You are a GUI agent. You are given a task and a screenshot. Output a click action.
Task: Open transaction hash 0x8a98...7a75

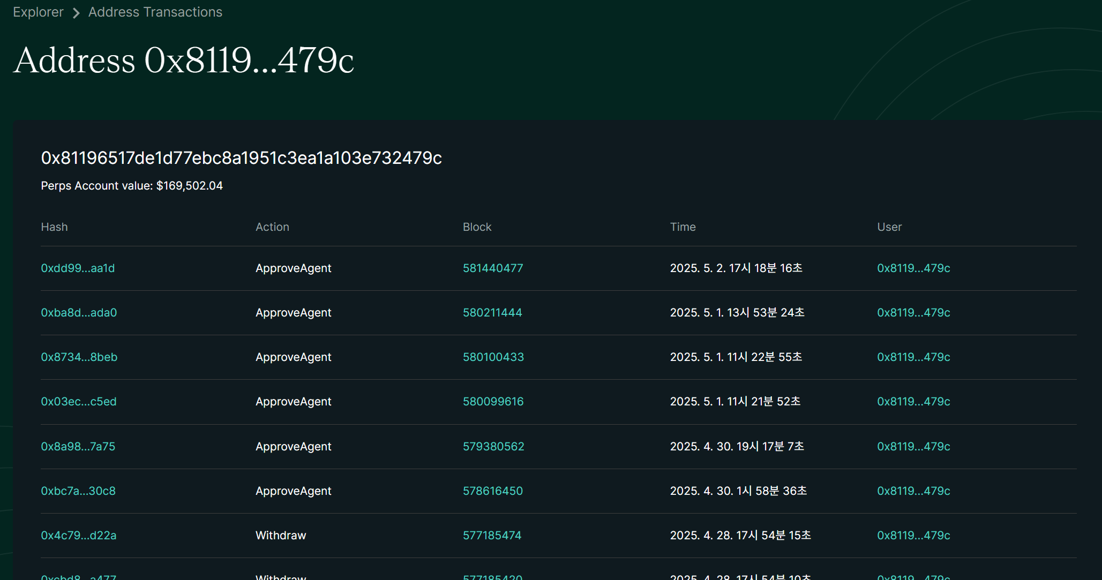[x=78, y=446]
